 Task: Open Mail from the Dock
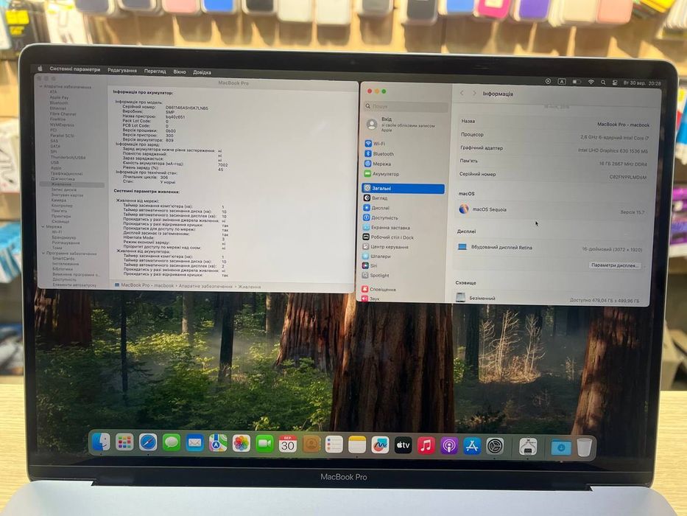194,443
